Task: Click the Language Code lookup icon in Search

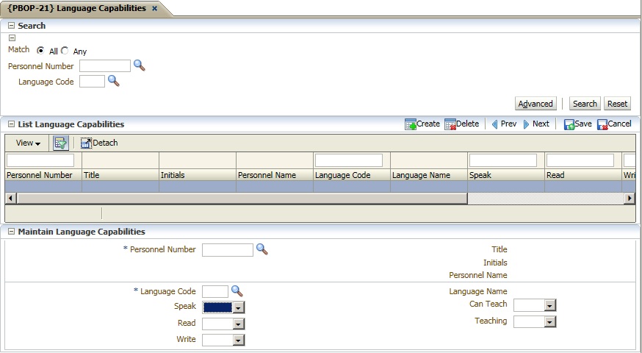Action: point(113,81)
